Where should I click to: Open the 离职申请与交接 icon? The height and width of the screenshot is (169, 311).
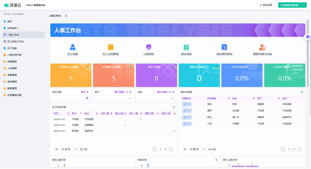[x=262, y=47]
